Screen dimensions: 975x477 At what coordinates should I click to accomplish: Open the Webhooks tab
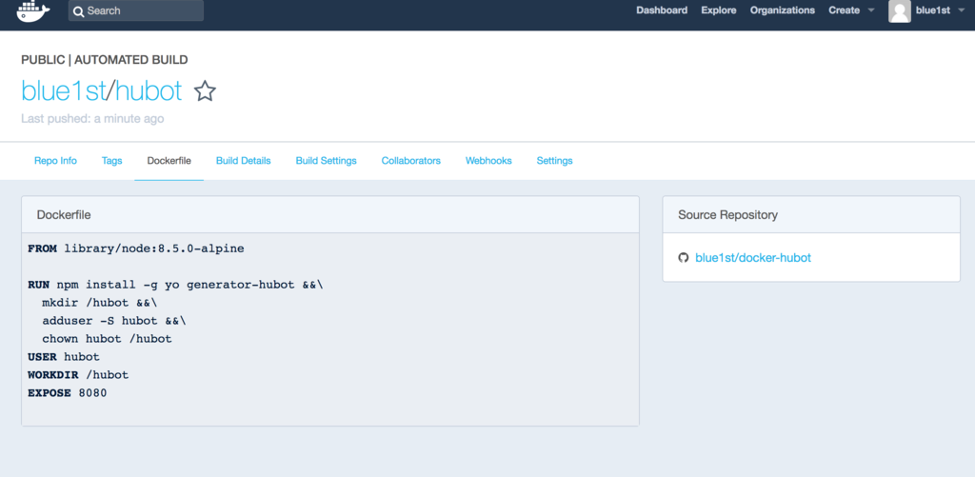click(488, 161)
